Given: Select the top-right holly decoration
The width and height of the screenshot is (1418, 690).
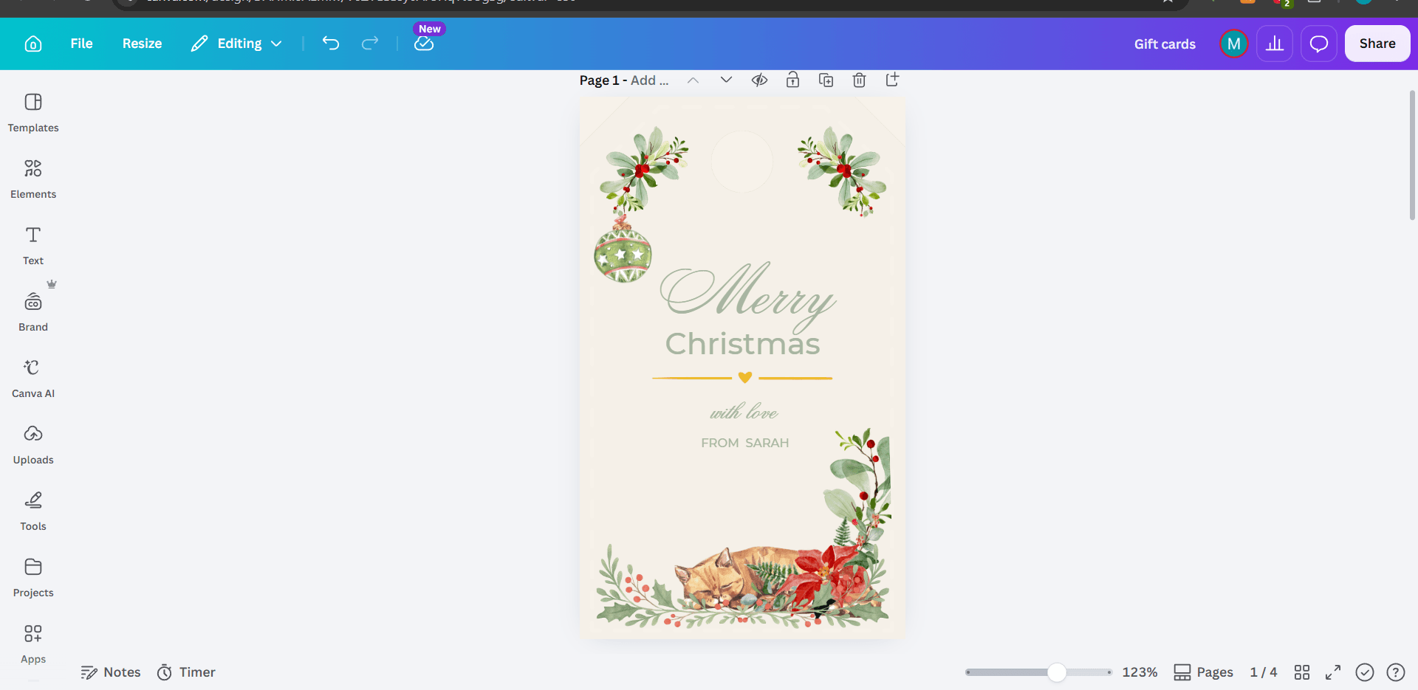Looking at the screenshot, I should point(842,171).
